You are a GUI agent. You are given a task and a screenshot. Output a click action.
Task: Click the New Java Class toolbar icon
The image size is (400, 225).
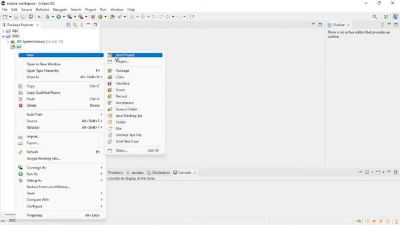coord(100,17)
